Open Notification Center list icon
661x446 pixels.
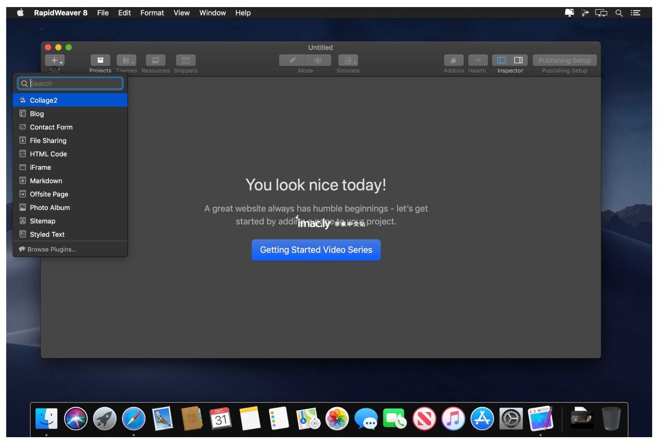[635, 13]
